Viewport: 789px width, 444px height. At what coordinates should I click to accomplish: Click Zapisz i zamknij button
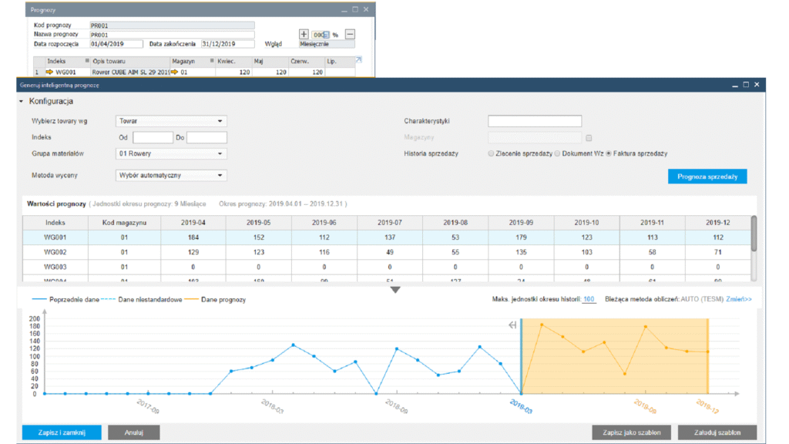(62, 432)
